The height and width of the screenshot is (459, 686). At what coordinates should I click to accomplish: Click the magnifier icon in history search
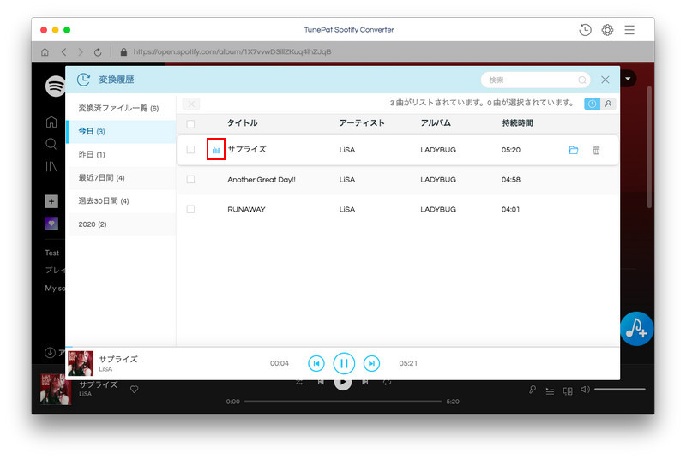pos(582,80)
